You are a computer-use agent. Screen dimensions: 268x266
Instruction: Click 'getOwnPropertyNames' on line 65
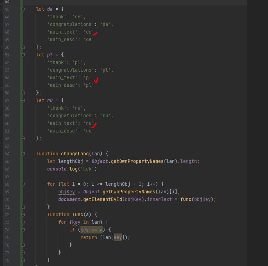tap(137, 161)
